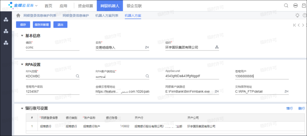
Task: Click the search icon in RPA流程 field
Action: pyautogui.click(x=78, y=76)
